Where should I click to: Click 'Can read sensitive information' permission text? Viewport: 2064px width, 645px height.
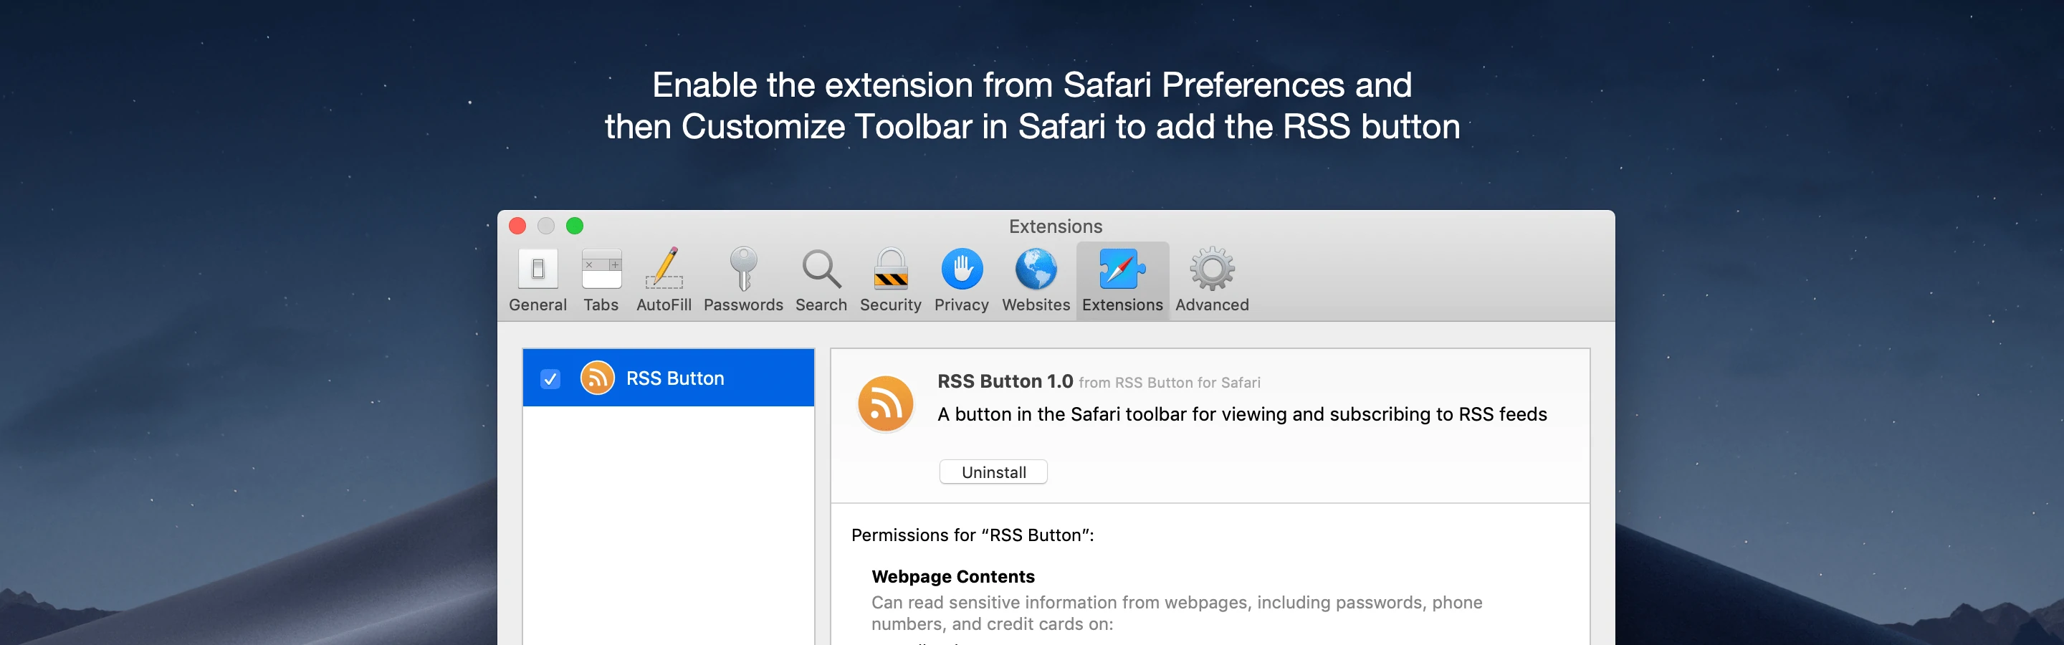click(1177, 613)
